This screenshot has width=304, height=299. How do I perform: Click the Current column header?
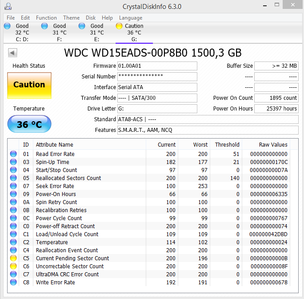(x=162, y=145)
